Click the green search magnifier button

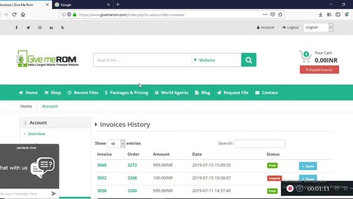pos(249,60)
